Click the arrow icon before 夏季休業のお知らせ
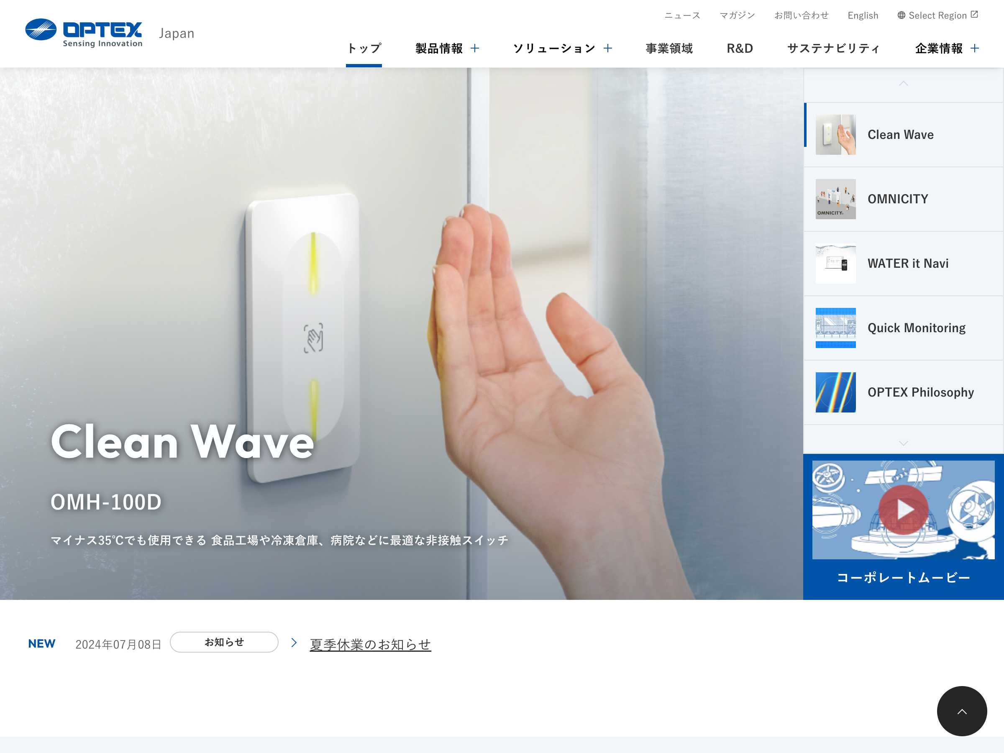 (294, 643)
